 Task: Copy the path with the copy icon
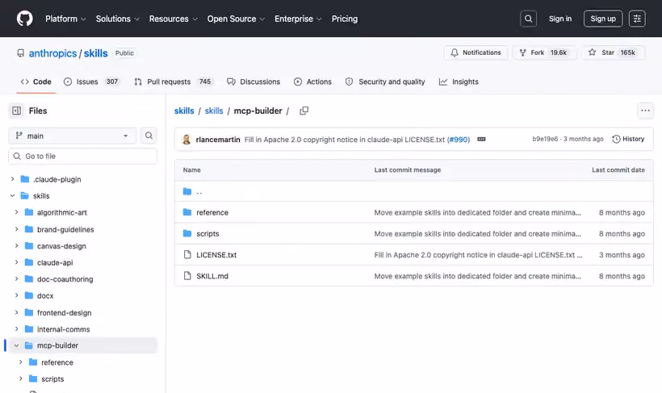pos(304,111)
